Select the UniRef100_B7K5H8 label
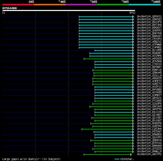 pyautogui.click(x=149, y=62)
